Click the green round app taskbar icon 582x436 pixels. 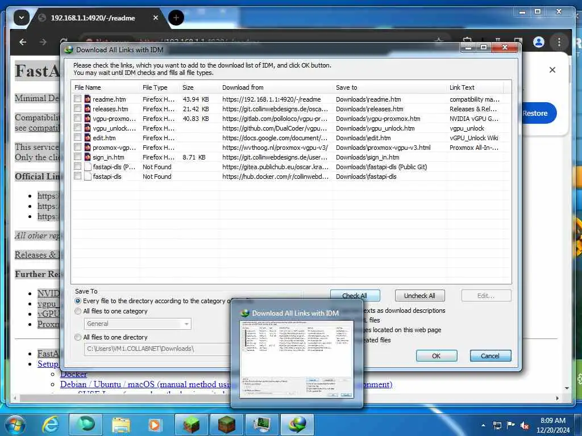(86, 425)
